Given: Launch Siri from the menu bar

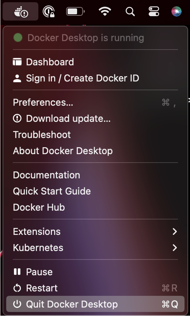Looking at the screenshot, I should tap(176, 11).
